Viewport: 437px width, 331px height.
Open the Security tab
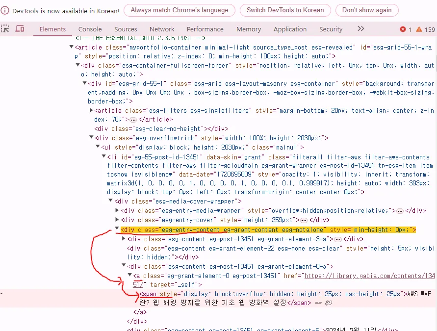point(331,29)
